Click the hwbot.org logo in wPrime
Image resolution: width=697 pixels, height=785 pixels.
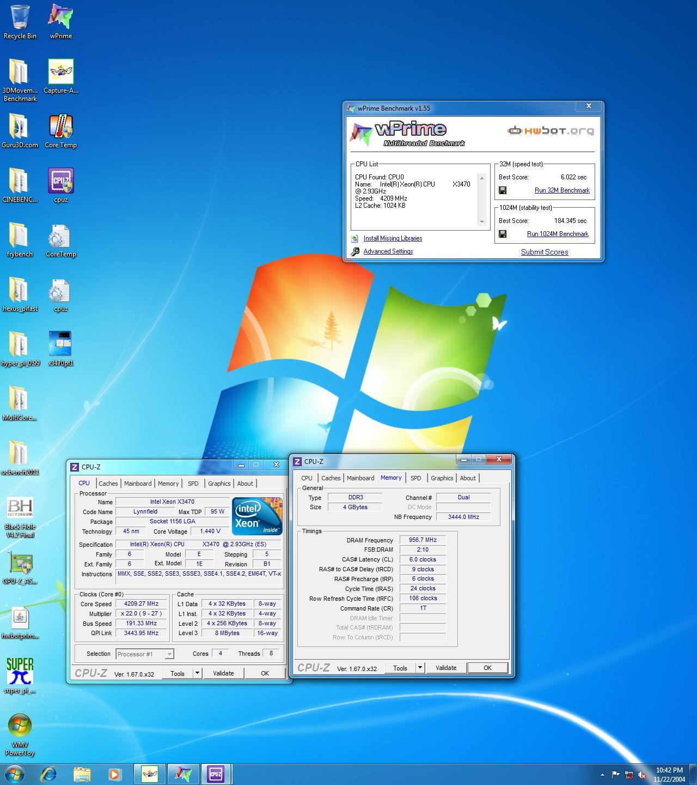[551, 131]
